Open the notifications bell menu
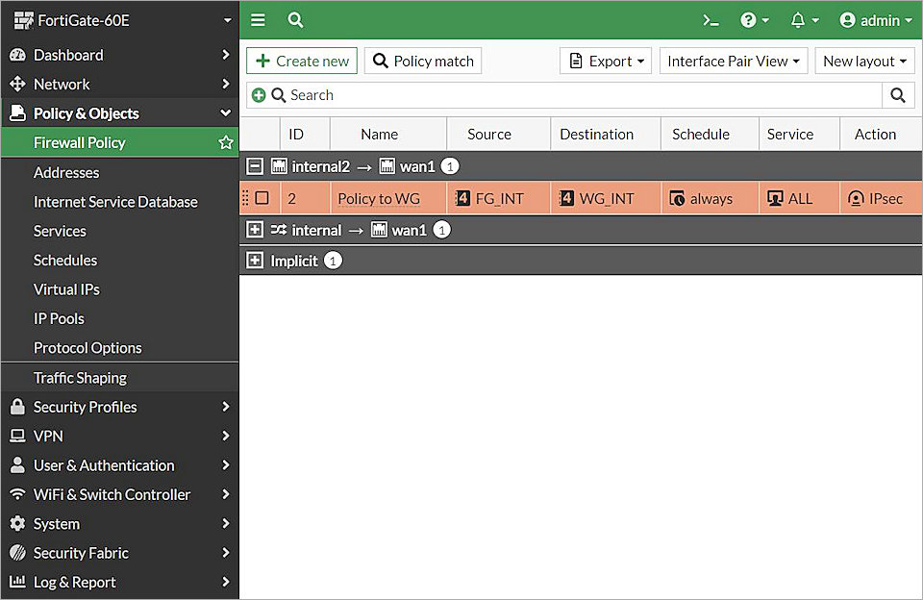The image size is (923, 600). (x=804, y=20)
